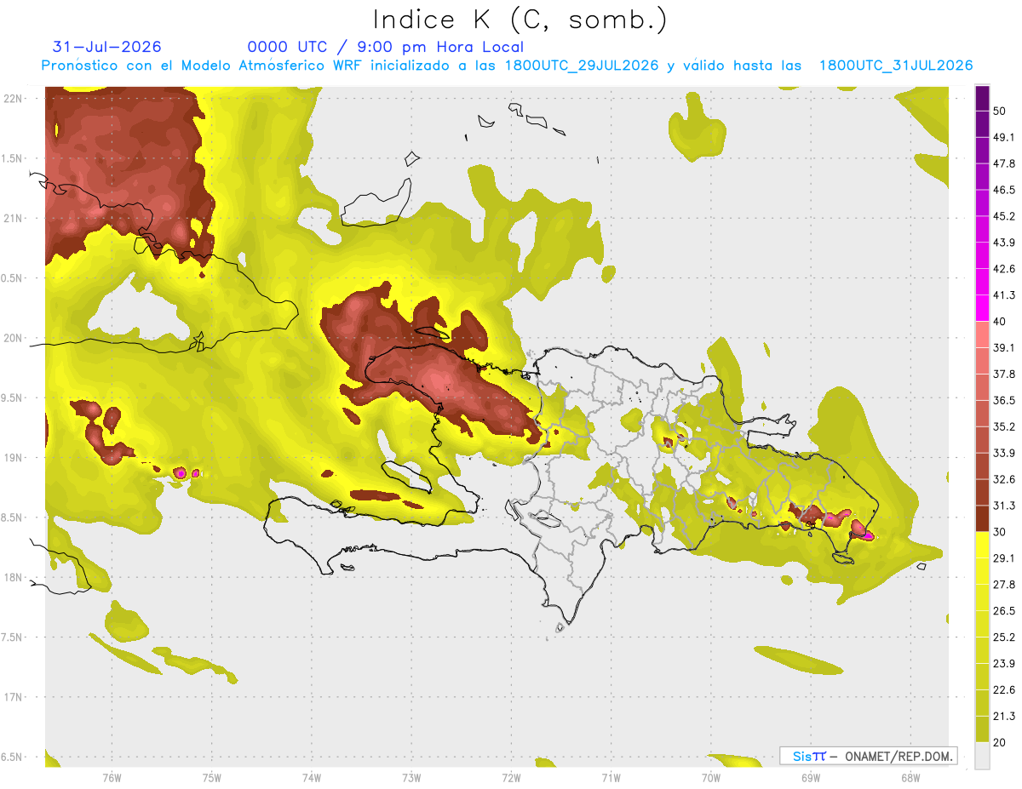This screenshot has width=1022, height=789.
Task: Click the "18N" latitude label
Action: click(14, 577)
